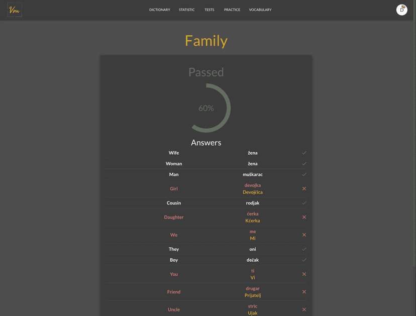Click the red X icon for Friend
The height and width of the screenshot is (316, 416).
(304, 292)
